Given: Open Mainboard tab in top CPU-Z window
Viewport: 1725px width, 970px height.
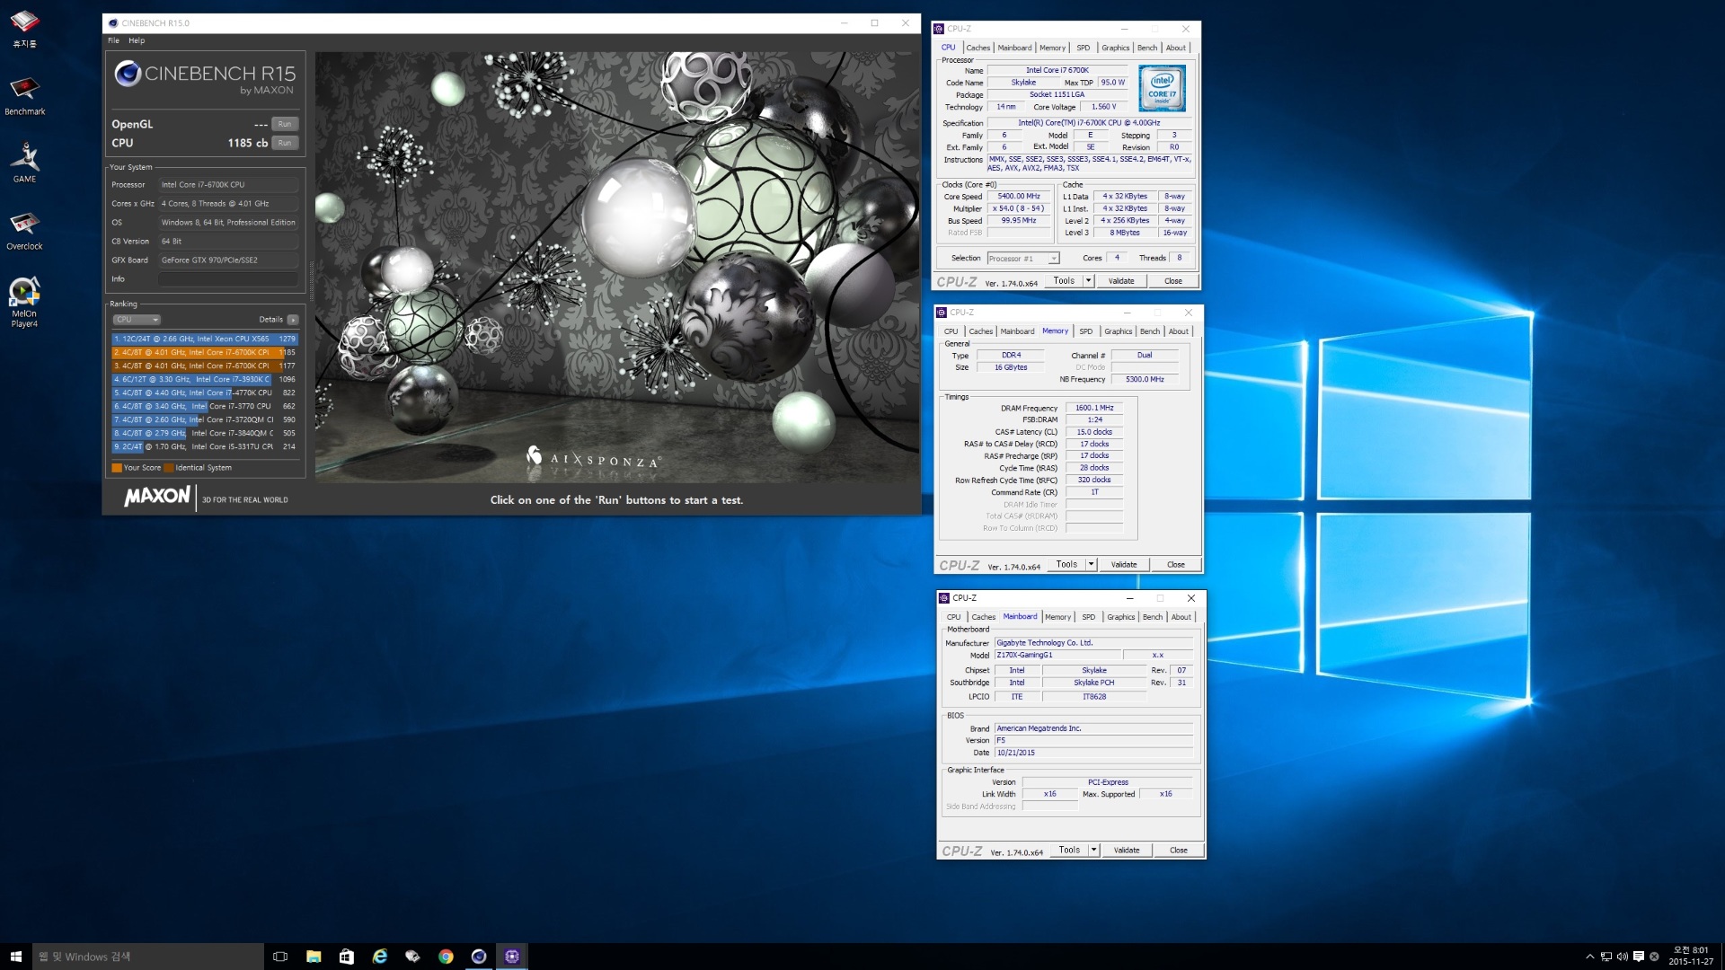Looking at the screenshot, I should point(1014,48).
